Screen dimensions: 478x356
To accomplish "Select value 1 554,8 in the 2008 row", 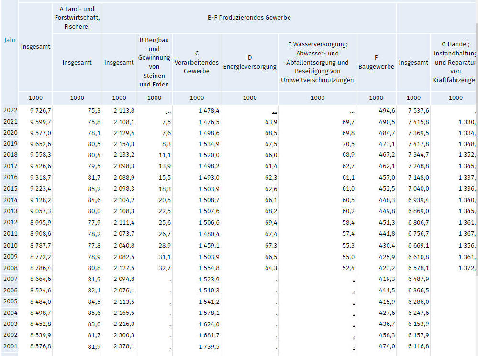I will click(209, 268).
